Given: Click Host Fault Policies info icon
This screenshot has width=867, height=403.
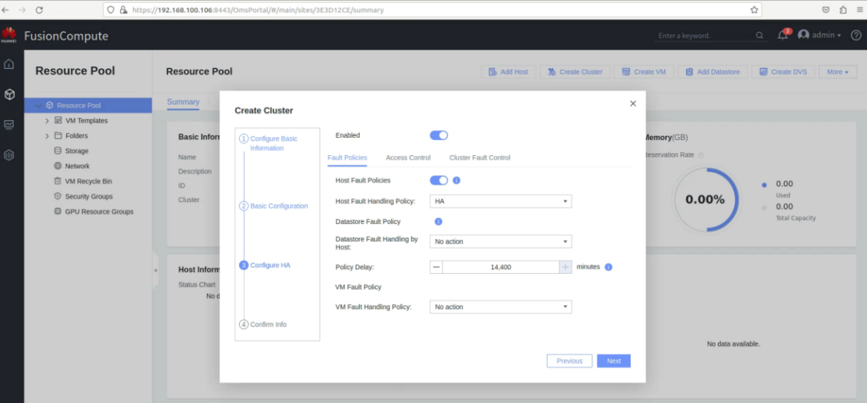Looking at the screenshot, I should coord(456,180).
